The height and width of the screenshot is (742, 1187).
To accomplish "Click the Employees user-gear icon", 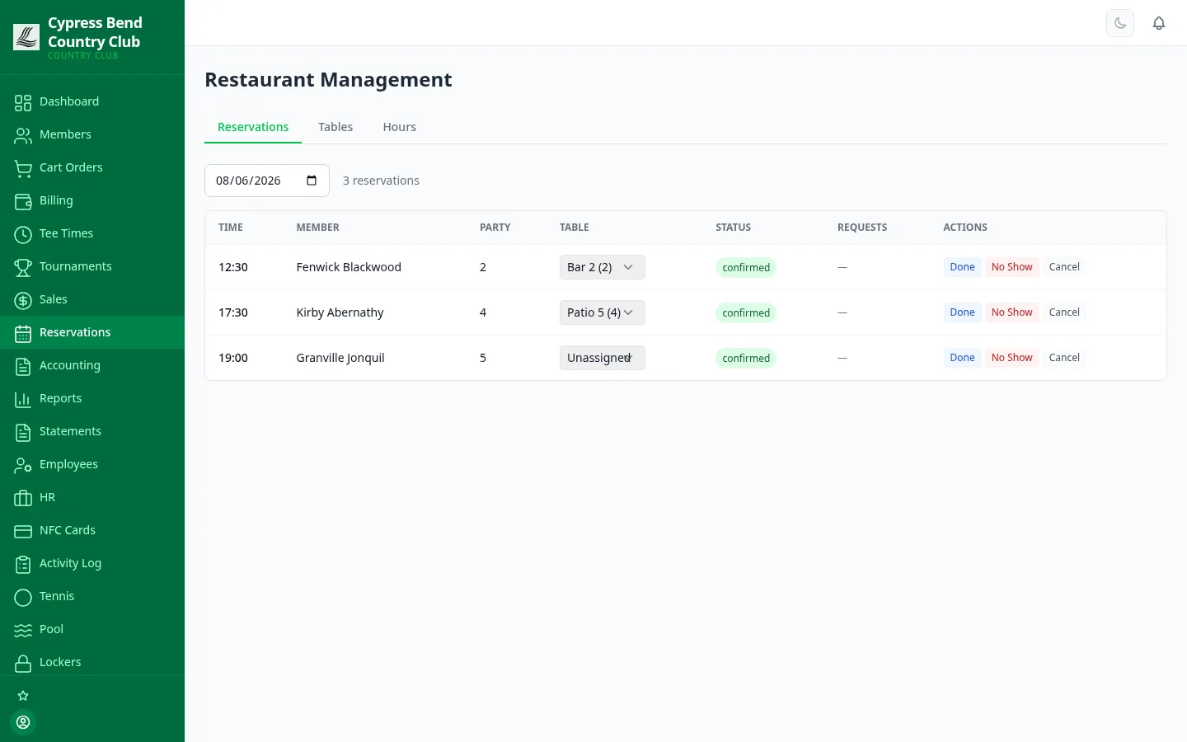I will tap(23, 465).
